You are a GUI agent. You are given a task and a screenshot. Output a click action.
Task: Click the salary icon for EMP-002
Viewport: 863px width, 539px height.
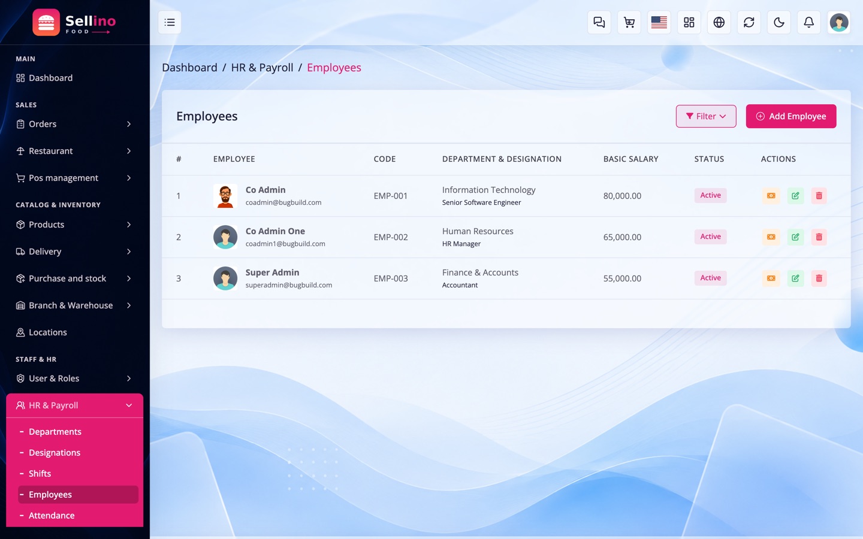[771, 237]
